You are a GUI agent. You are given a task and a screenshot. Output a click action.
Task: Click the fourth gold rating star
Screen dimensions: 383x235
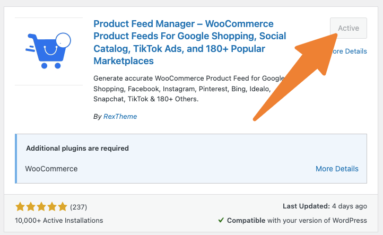(52, 206)
